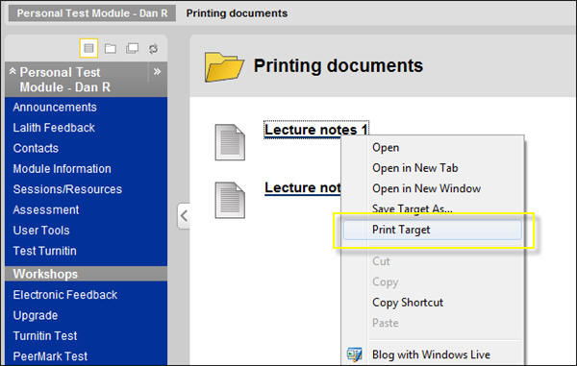
Task: Hide the course menu with the left arrow tab
Action: point(184,216)
